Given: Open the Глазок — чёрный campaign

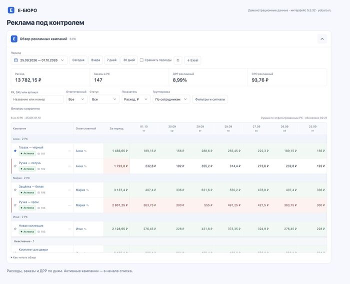Looking at the screenshot, I should click(31, 147).
